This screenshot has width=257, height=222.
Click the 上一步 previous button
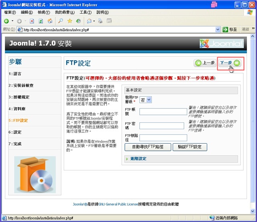(205, 63)
